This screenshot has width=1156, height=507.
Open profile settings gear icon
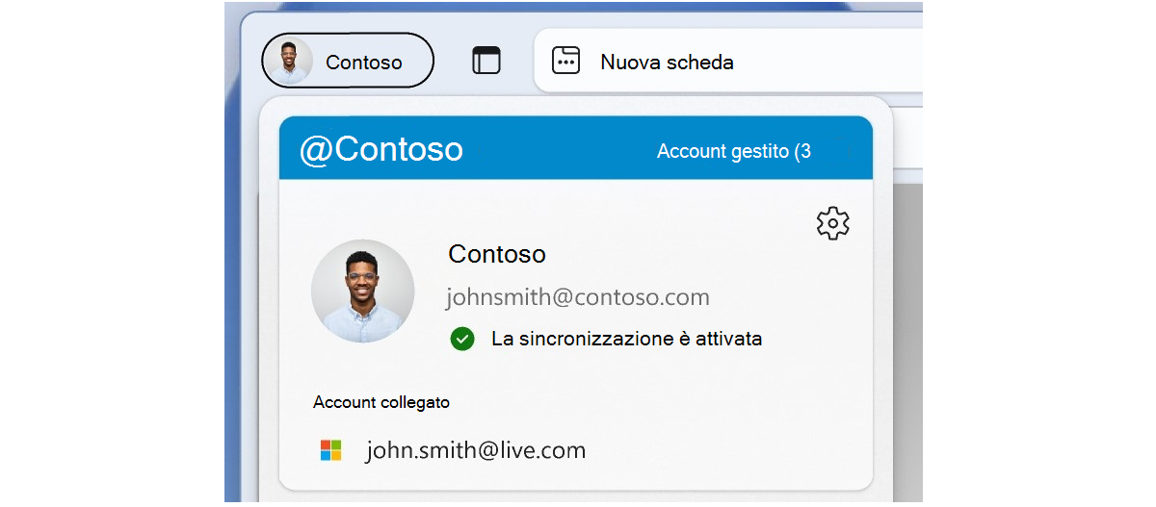833,223
